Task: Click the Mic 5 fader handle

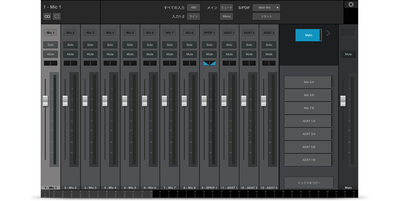Action: point(125,101)
